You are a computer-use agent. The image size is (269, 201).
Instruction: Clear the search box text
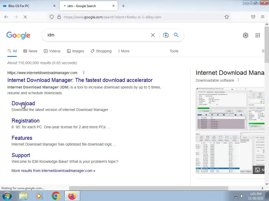click(x=153, y=35)
